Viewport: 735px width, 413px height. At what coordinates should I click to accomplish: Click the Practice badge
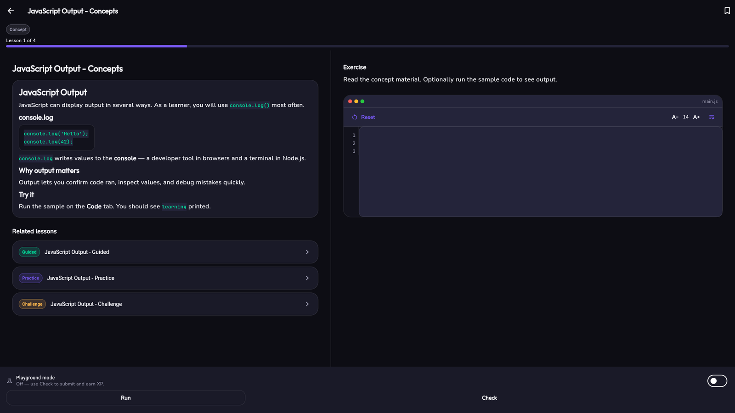click(x=30, y=278)
